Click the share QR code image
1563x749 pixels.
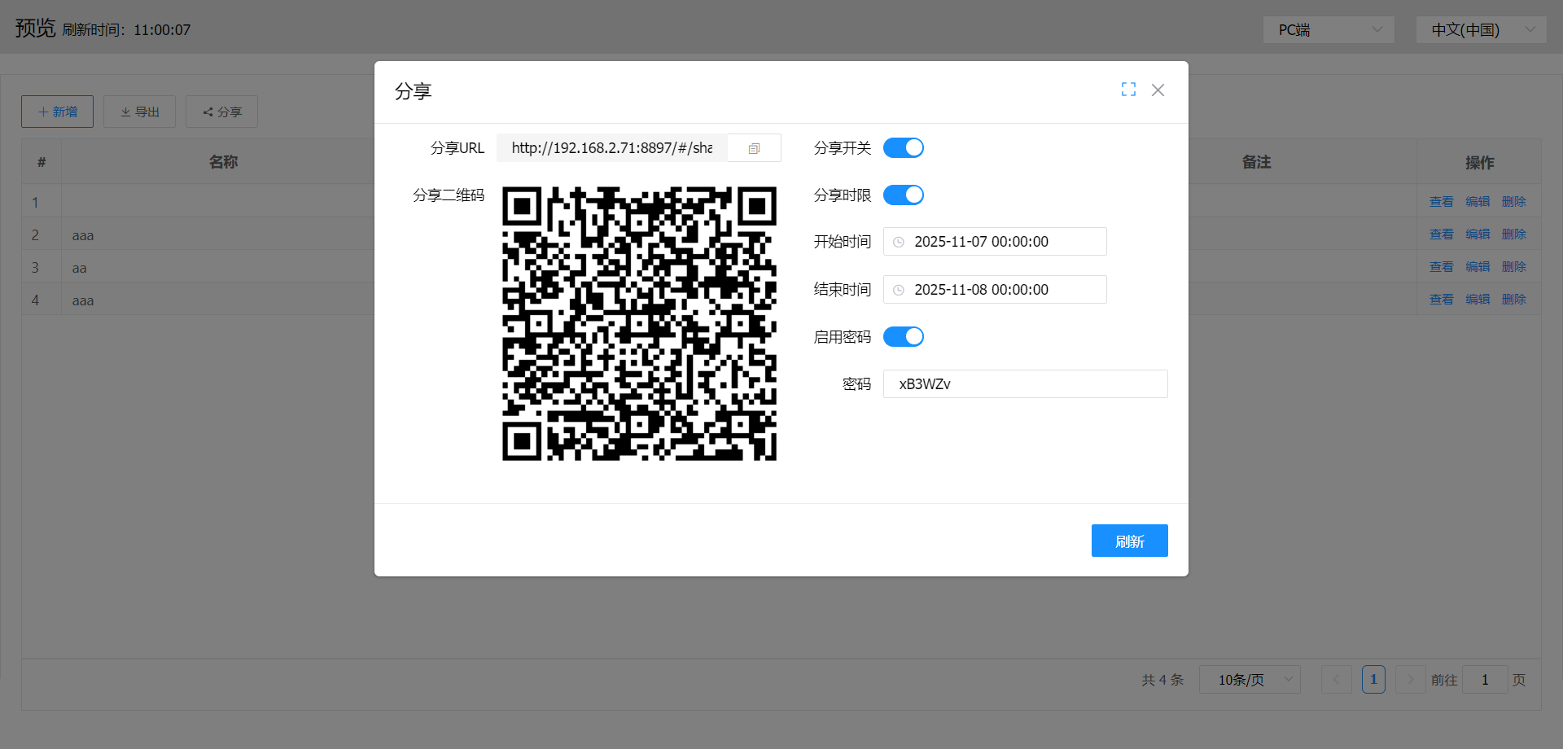pos(639,323)
